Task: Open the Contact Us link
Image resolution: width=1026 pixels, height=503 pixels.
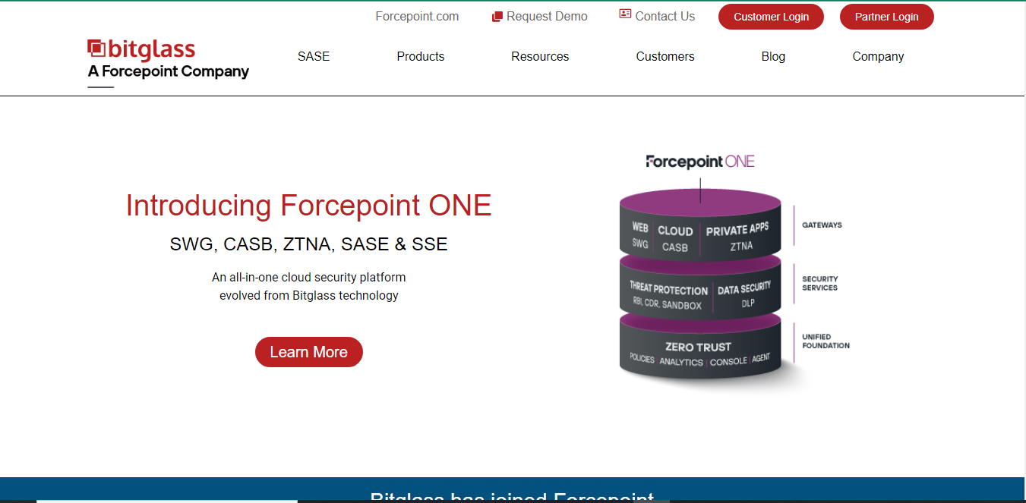Action: [x=665, y=17]
